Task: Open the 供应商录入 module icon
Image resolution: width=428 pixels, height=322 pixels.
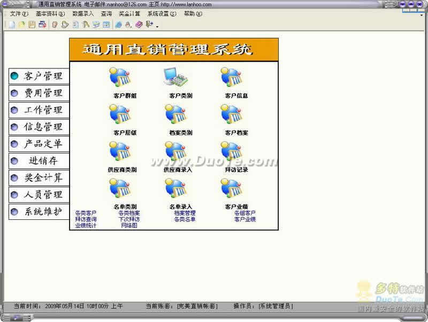Action: [176, 151]
